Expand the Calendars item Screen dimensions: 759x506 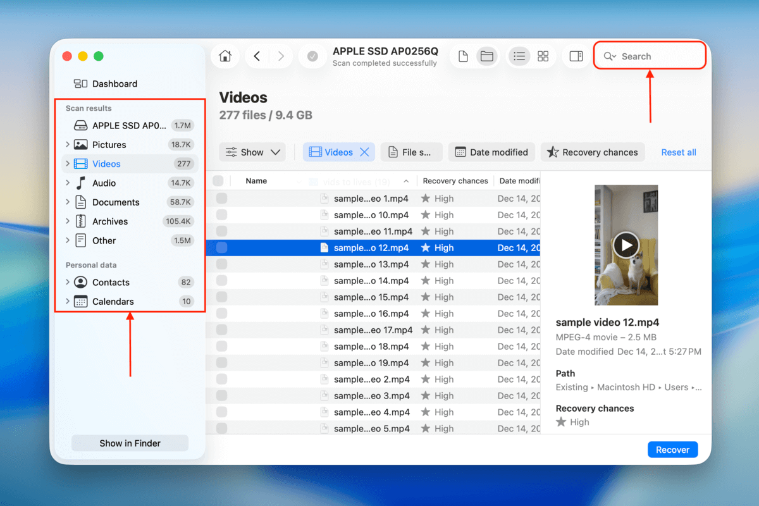pyautogui.click(x=68, y=302)
